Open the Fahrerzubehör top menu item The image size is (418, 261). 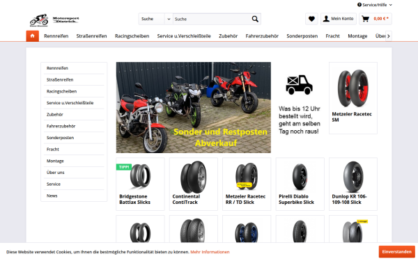pos(262,36)
